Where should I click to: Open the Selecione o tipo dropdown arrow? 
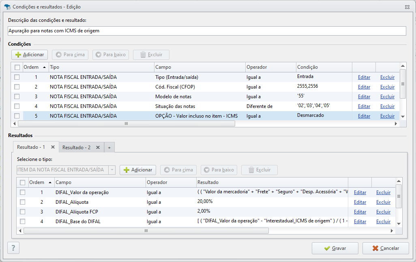pos(112,170)
